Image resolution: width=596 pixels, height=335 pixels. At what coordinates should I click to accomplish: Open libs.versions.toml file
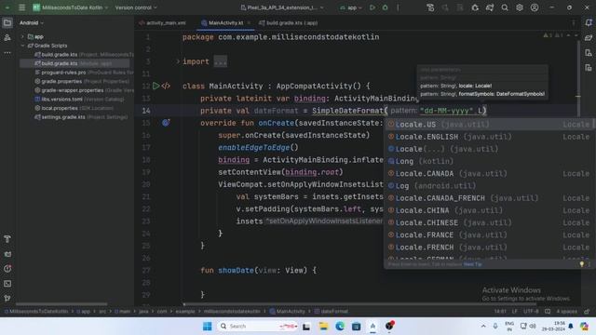pos(79,100)
